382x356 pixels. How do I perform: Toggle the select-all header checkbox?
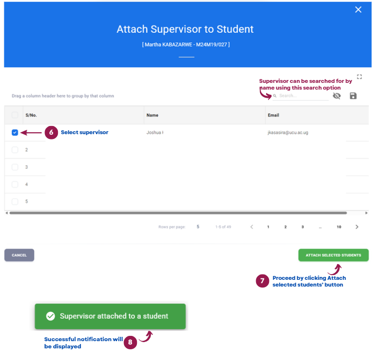pyautogui.click(x=15, y=115)
